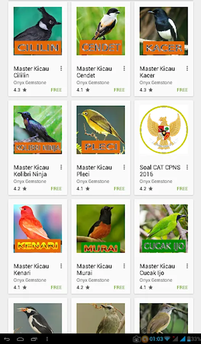This screenshot has height=344, width=201.
Task: Select the Kolibri Ninja app icon
Action: [38, 130]
